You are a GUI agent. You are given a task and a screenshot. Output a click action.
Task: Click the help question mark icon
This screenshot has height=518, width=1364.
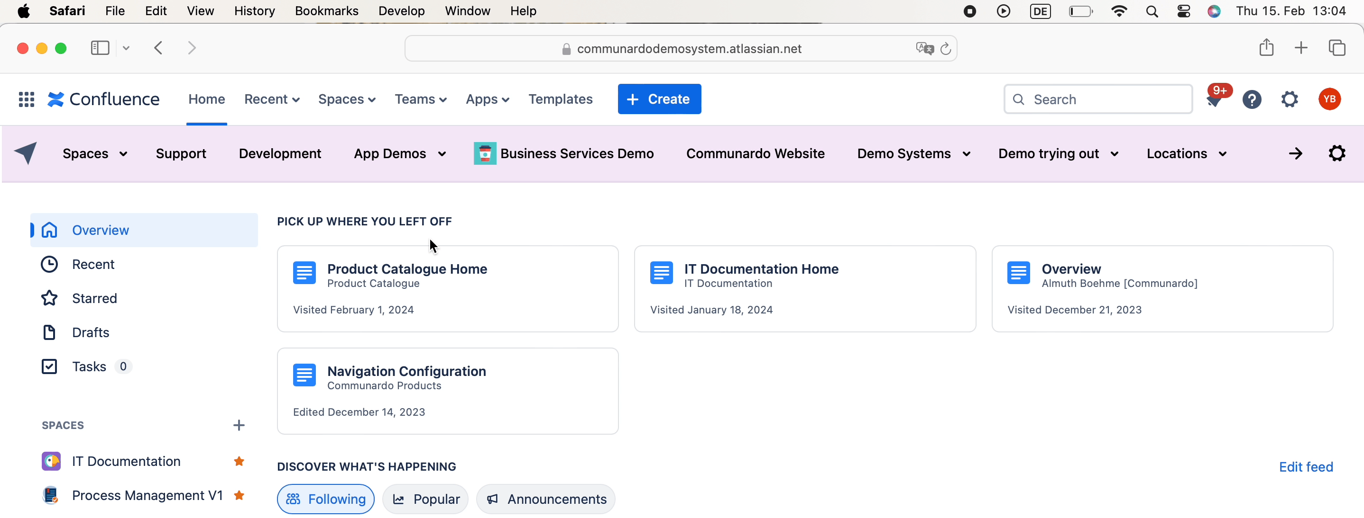[x=1252, y=99]
